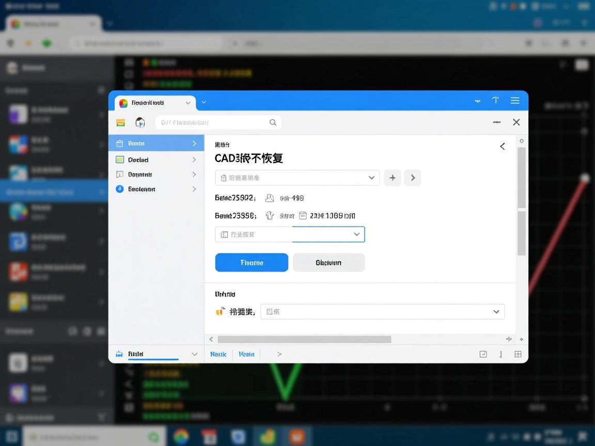Select the sidebar item with the blue circle icon
Image resolution: width=595 pixels, height=446 pixels.
click(x=156, y=189)
